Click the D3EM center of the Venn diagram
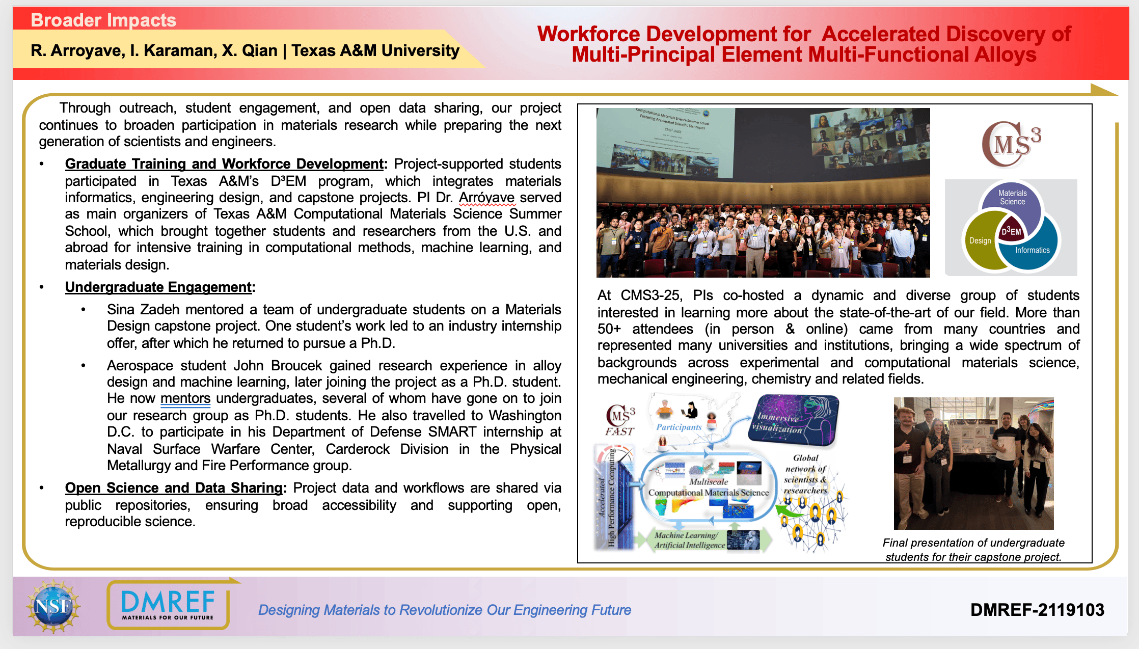1139x649 pixels. click(1011, 231)
